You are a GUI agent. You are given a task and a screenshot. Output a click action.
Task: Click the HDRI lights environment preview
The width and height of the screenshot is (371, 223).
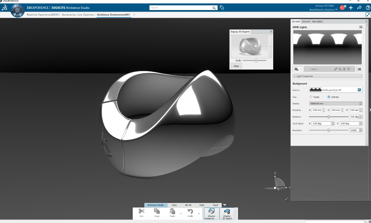tap(327, 48)
